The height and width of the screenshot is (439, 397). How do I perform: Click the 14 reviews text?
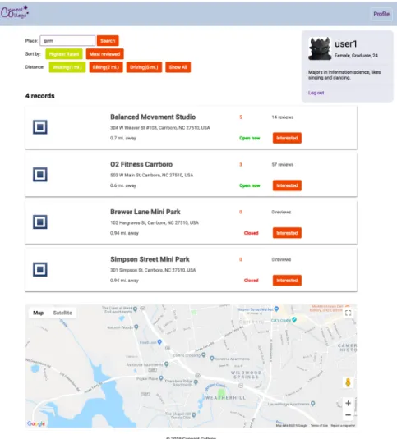[x=282, y=117]
